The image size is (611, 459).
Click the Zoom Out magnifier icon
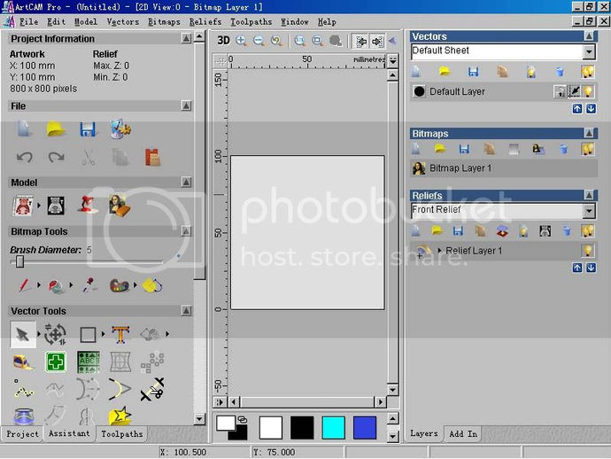point(259,41)
